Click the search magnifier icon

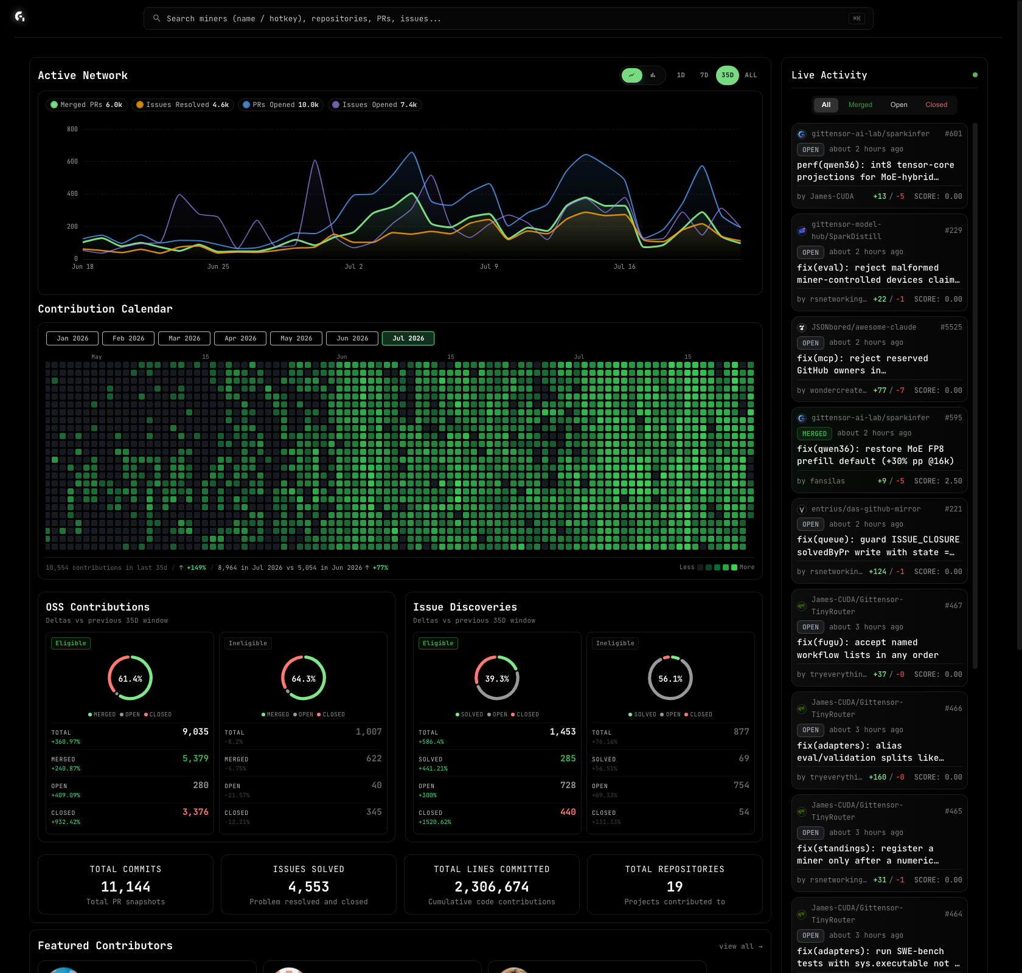pos(156,18)
